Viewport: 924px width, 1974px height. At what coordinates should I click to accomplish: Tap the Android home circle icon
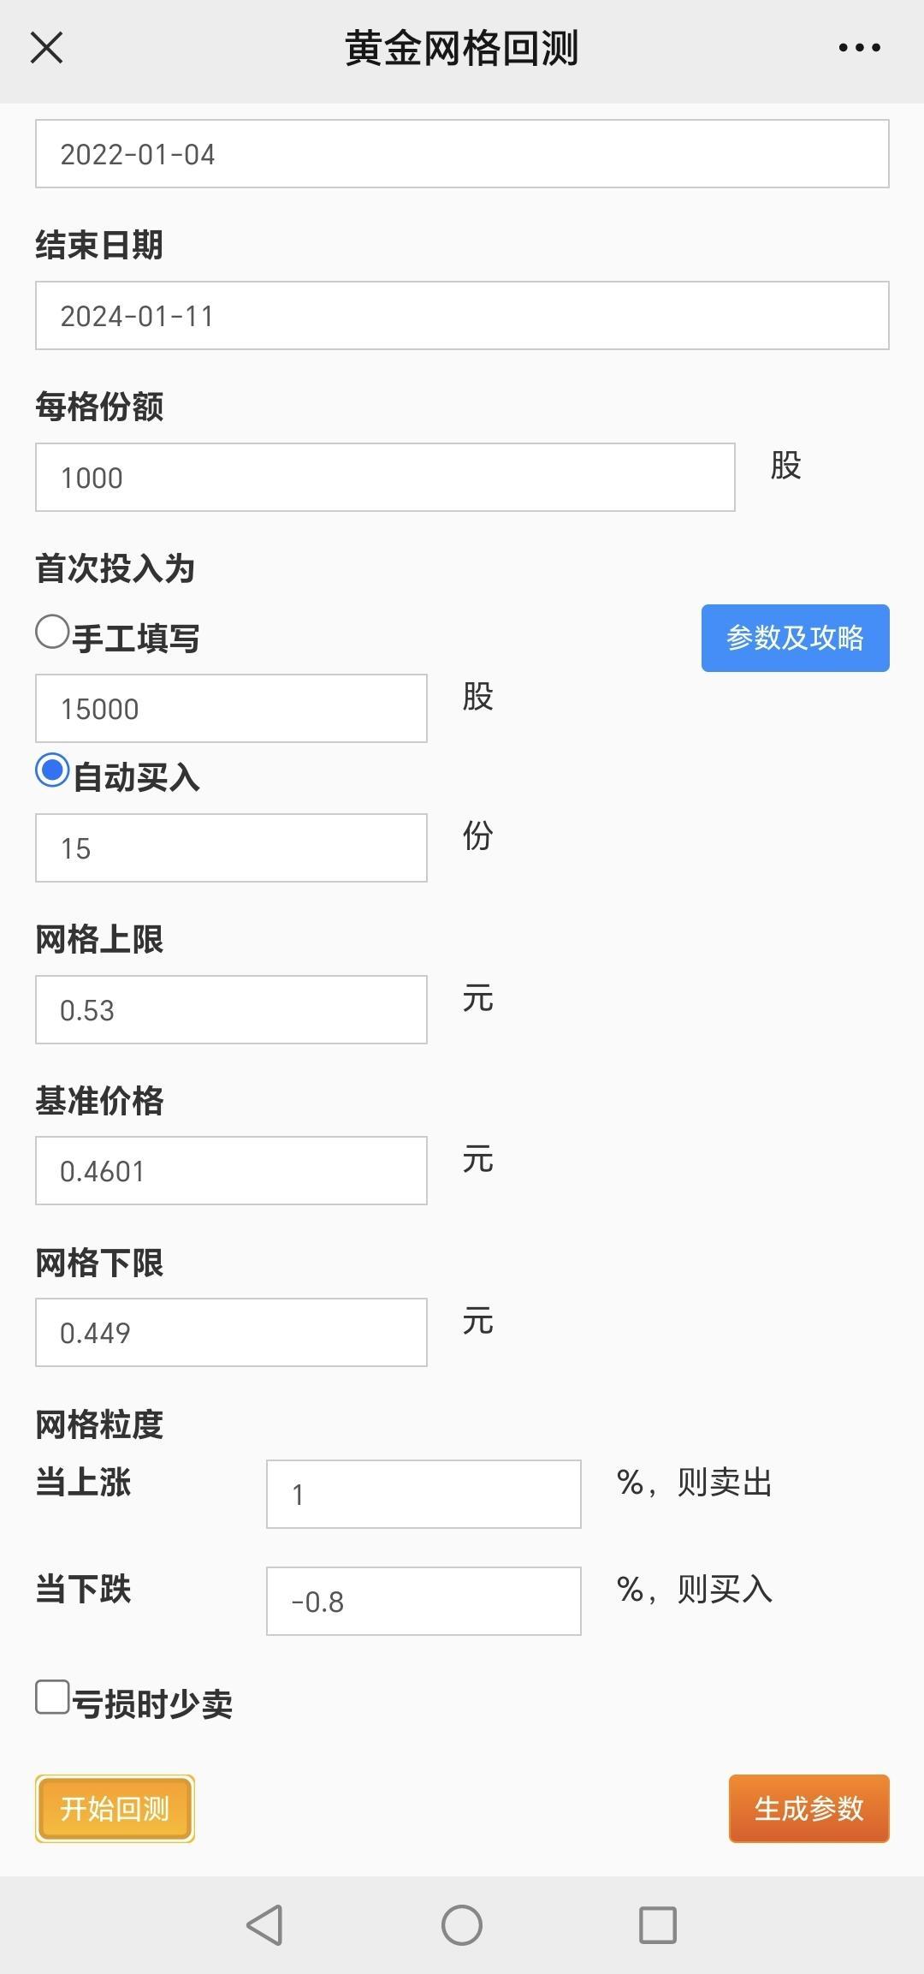(x=462, y=1925)
